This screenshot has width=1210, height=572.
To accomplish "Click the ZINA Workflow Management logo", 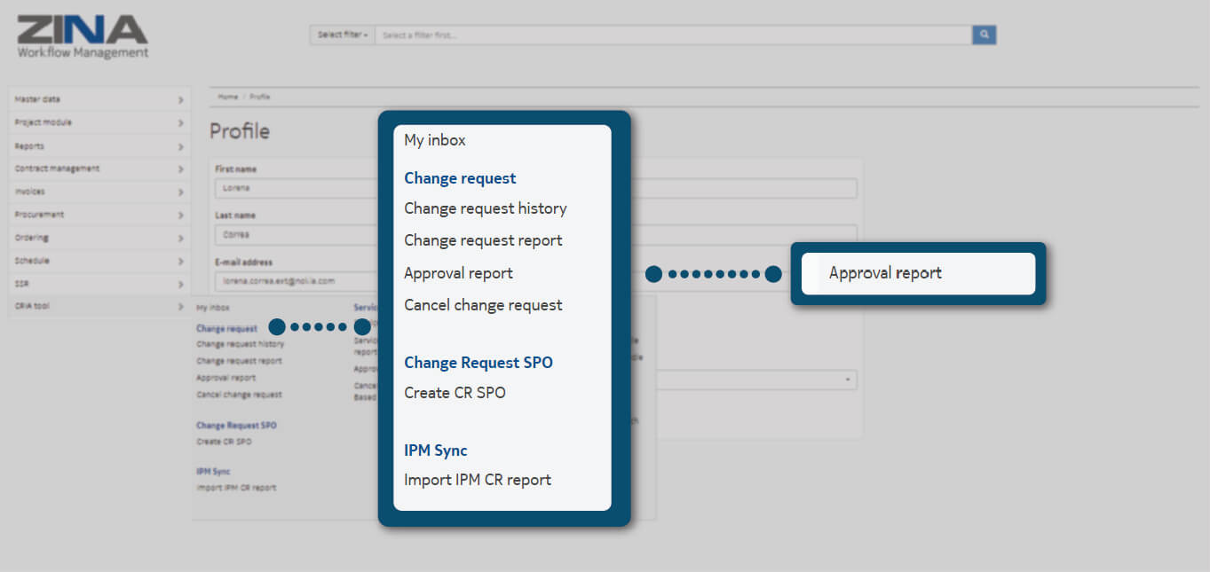I will 83,36.
